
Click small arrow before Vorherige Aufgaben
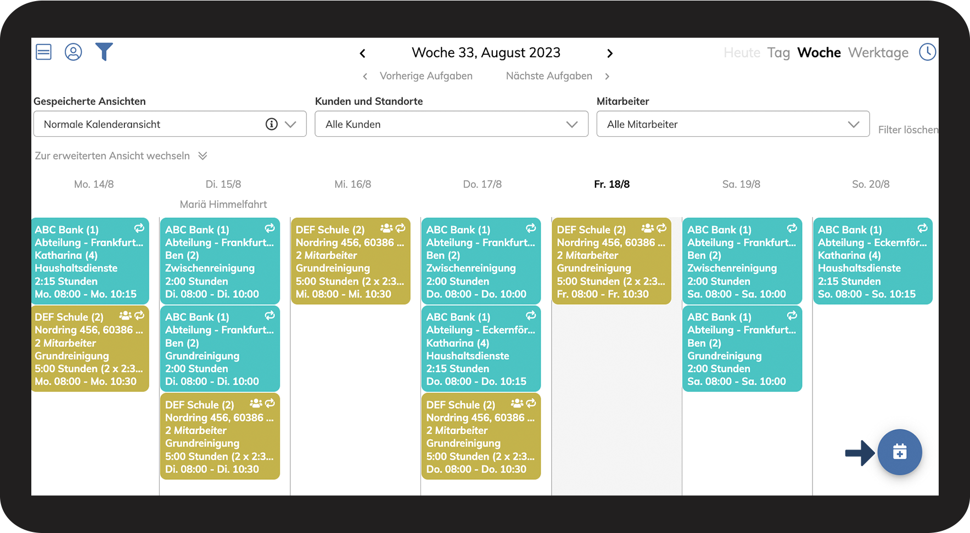pos(365,76)
